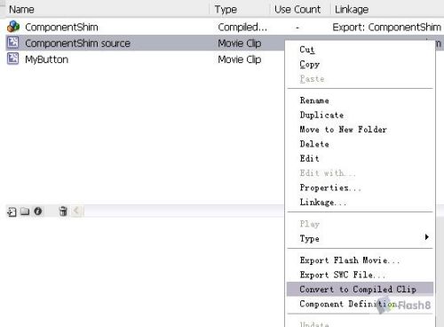
Task: Click the left scroll arrow beside trash icon
Action: tap(76, 211)
